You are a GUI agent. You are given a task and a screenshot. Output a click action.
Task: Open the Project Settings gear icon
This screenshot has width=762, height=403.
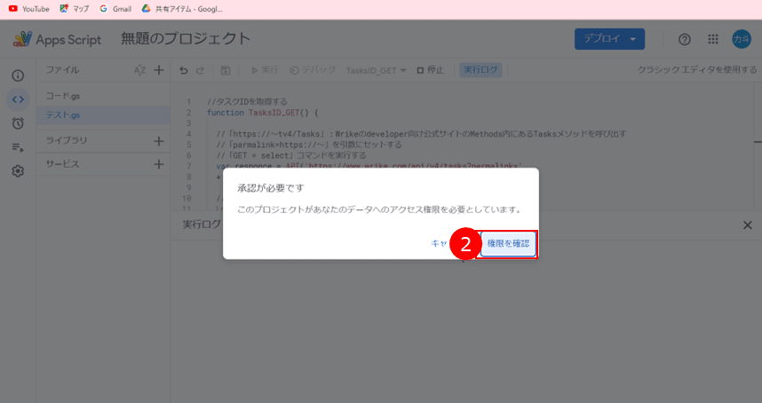pos(18,171)
